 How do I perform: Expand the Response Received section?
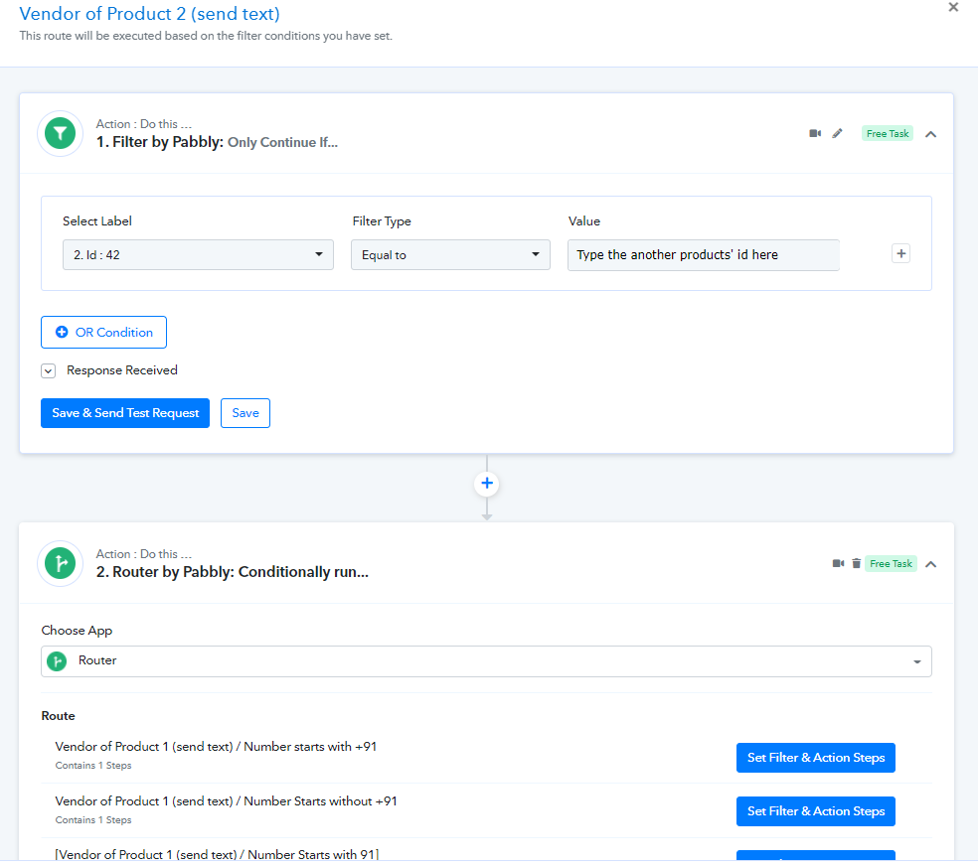click(x=48, y=370)
